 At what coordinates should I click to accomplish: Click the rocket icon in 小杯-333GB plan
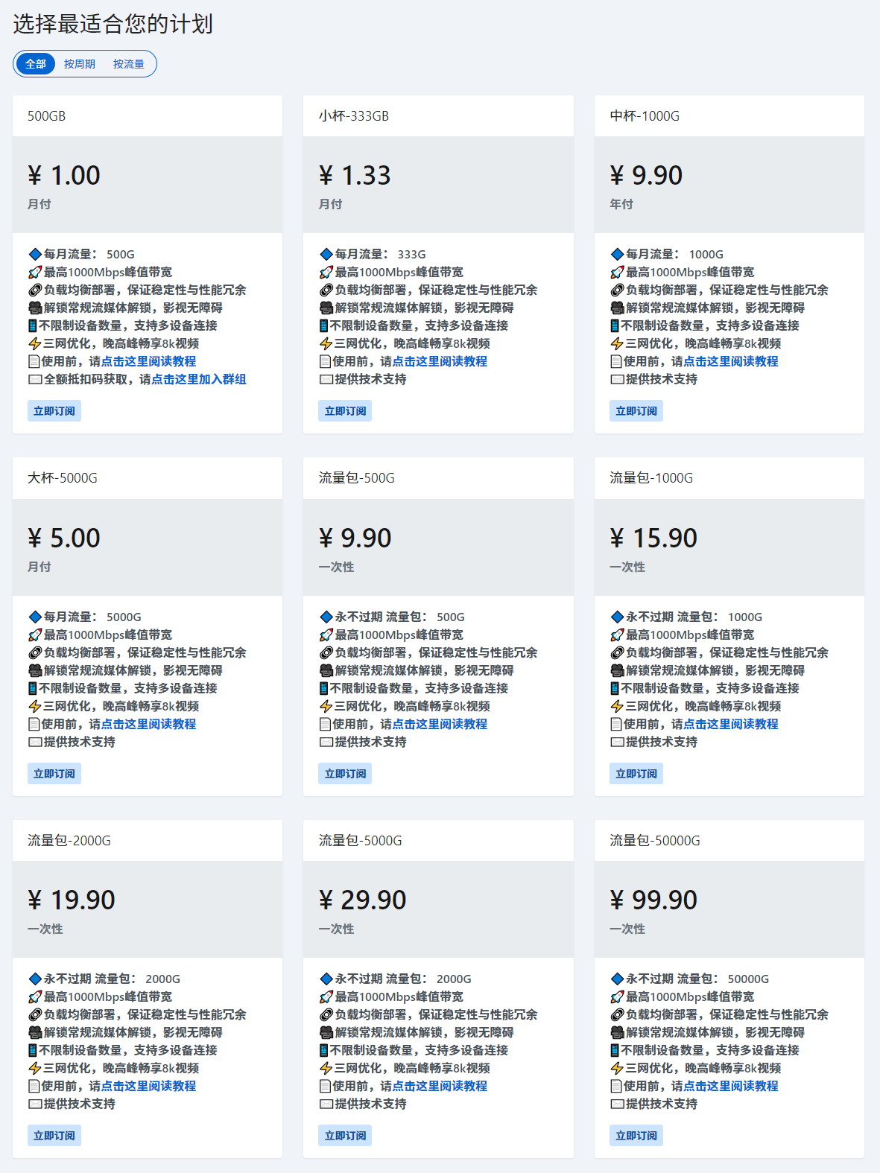[326, 273]
